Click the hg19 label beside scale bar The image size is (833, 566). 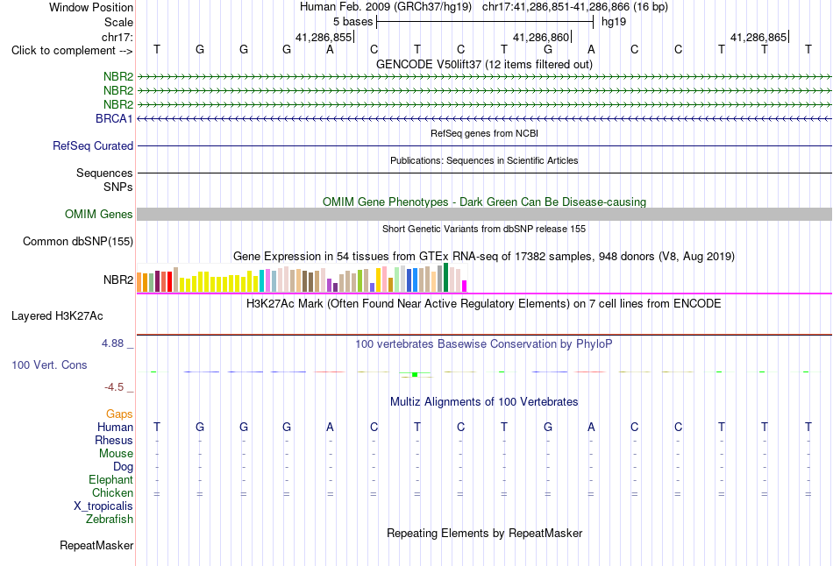[614, 22]
